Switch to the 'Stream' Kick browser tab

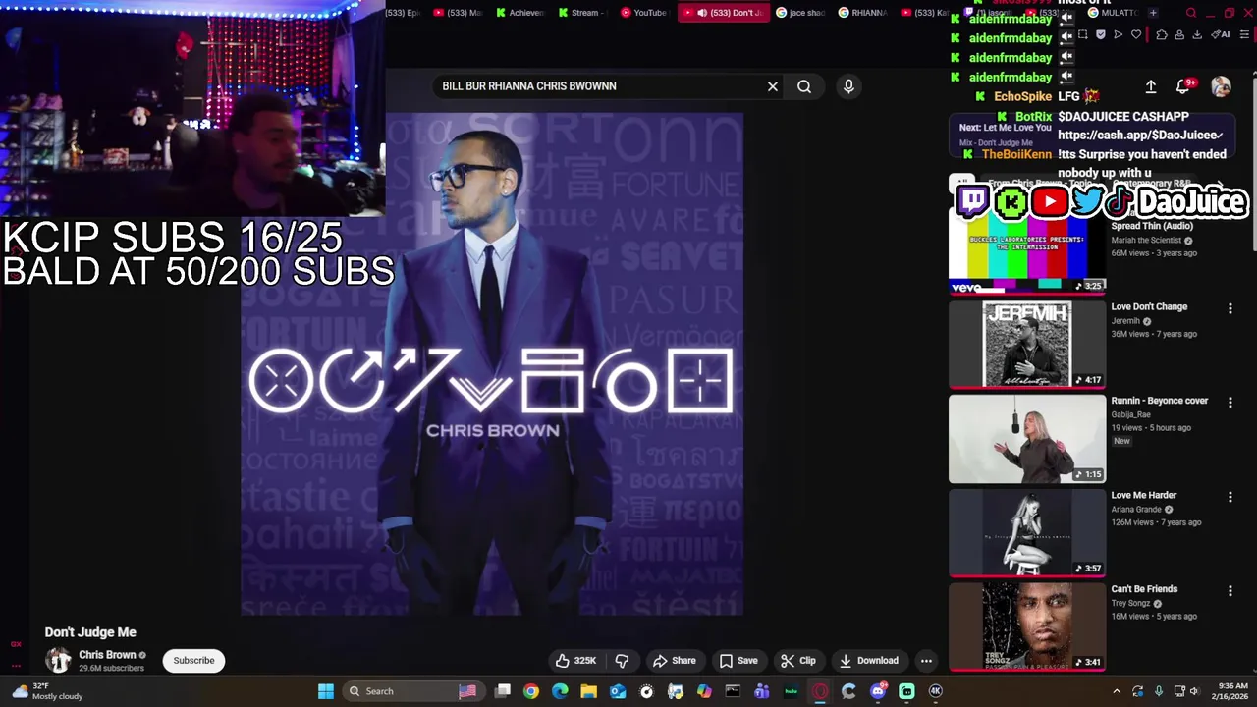pos(583,13)
